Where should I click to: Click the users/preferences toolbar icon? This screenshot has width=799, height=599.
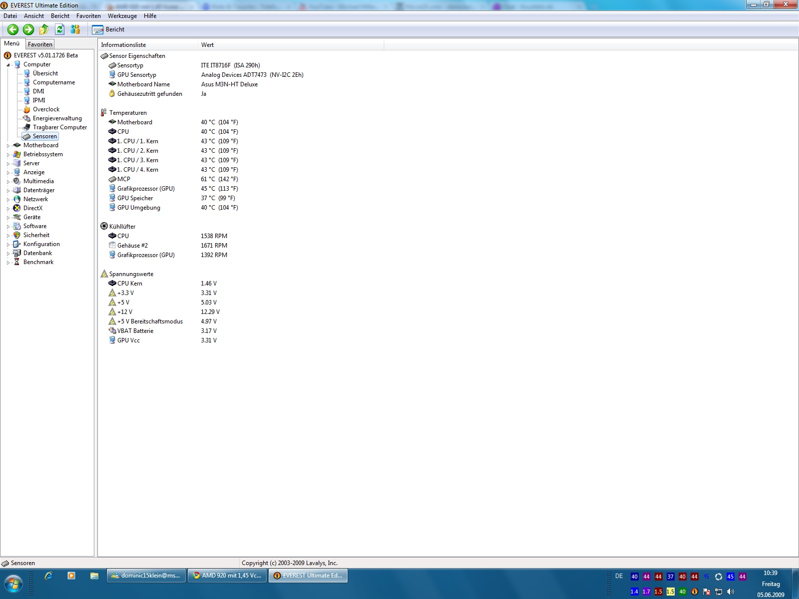(x=75, y=29)
